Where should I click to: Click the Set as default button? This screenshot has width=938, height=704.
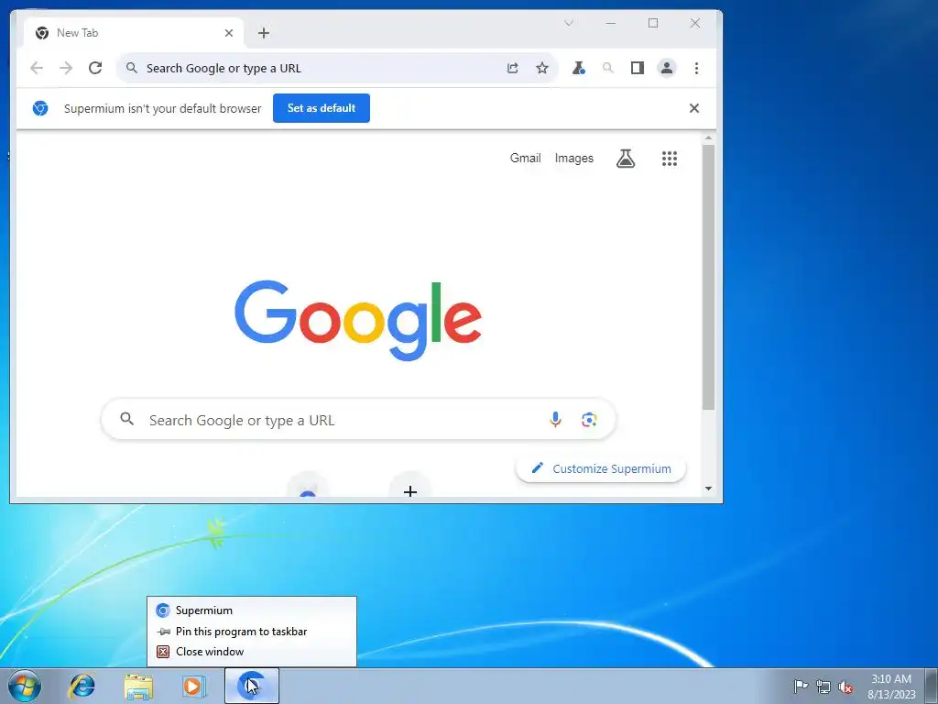click(322, 108)
